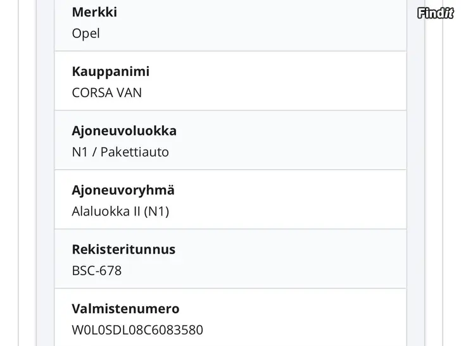461x346 pixels.
Task: Click the Opel brand value
Action: tap(86, 34)
